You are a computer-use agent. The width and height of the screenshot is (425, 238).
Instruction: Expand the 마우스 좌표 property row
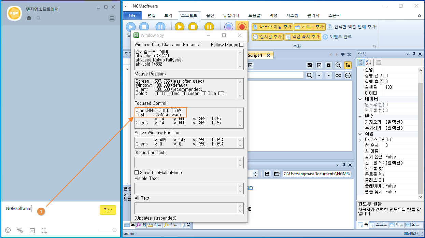[x=360, y=140]
